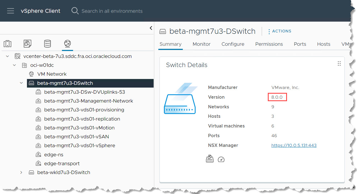Viewport: 357px width, 194px height.
Task: Click the search magnifier icon
Action: [x=75, y=11]
